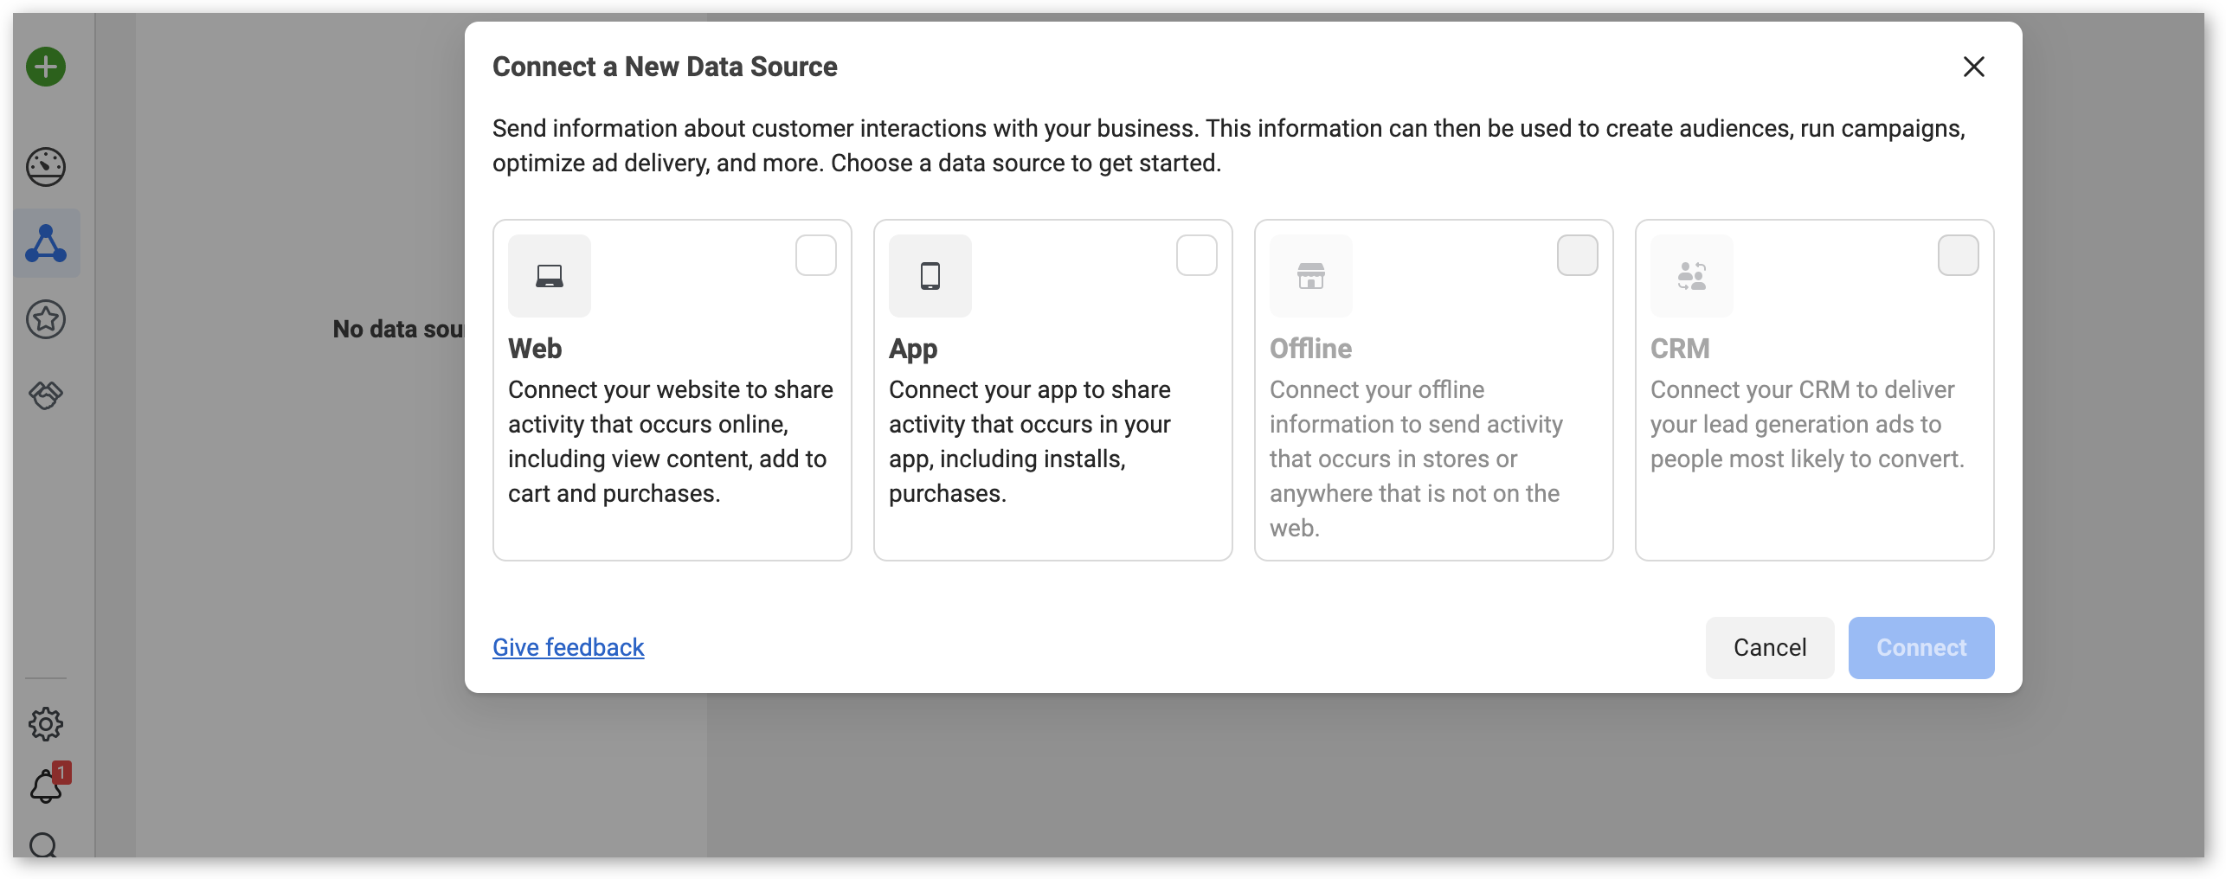Close the Connect a New Data Source dialog
Screen dimensions: 2226x879
(x=1974, y=67)
